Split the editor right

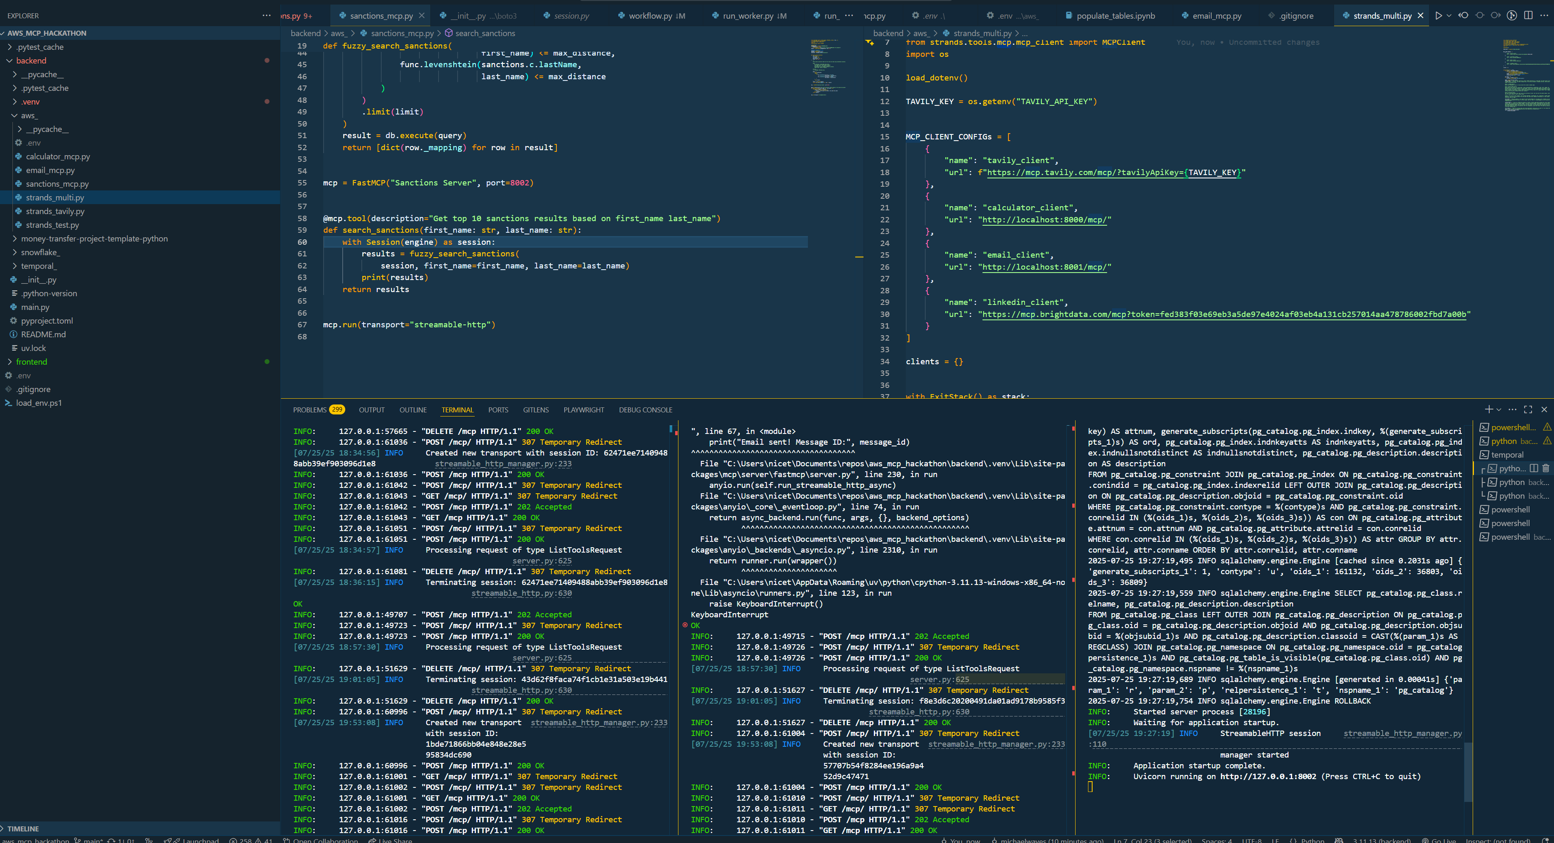(x=1528, y=16)
